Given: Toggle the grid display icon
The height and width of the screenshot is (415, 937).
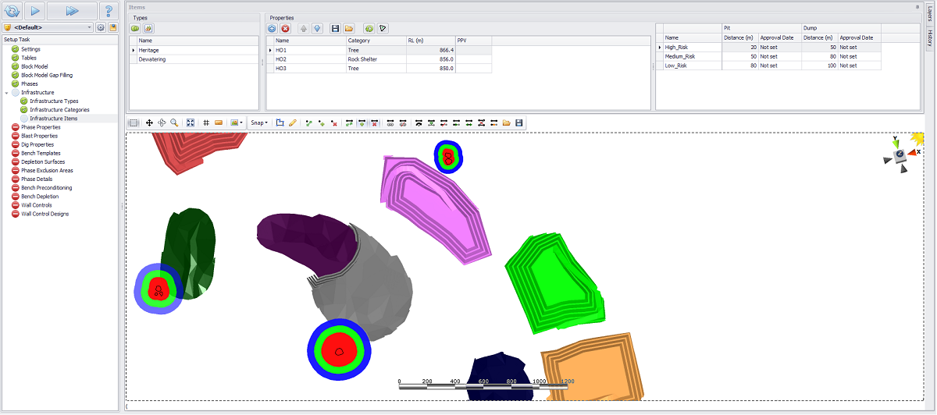Looking at the screenshot, I should (206, 122).
